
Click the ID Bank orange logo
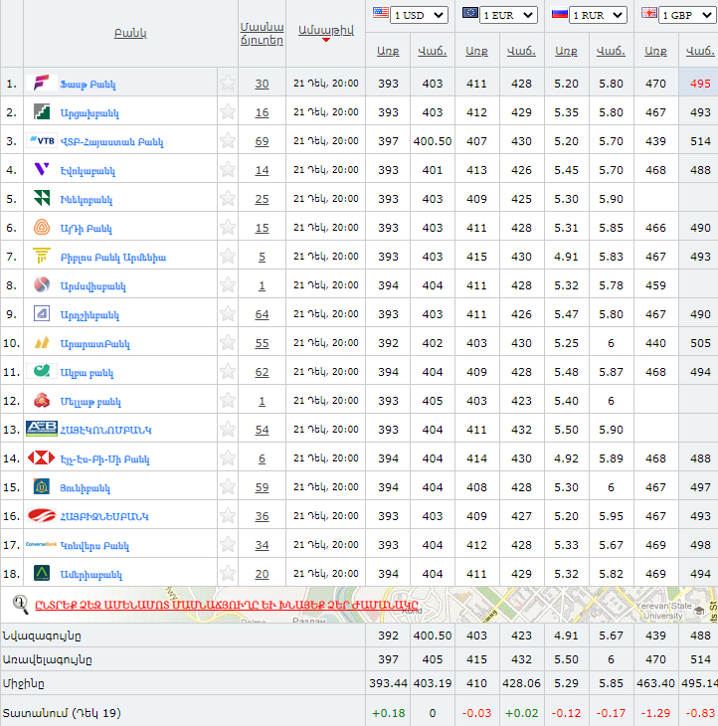[42, 228]
